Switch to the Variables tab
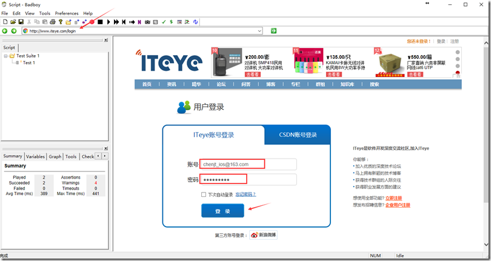The image size is (491, 261). tap(35, 156)
